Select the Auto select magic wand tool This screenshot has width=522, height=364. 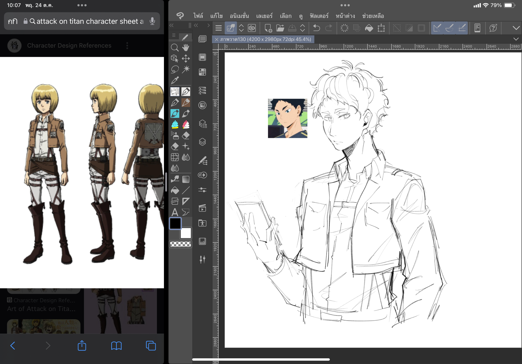click(x=186, y=69)
